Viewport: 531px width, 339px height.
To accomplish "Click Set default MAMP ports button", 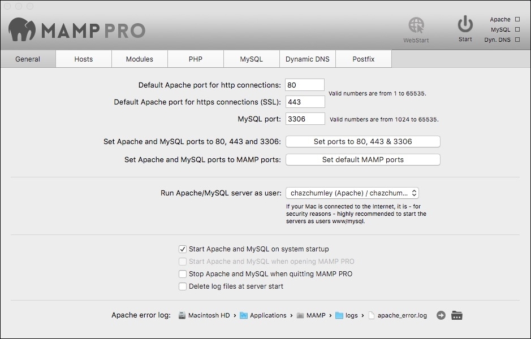I will click(x=363, y=160).
